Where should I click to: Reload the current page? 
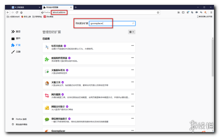17,12
